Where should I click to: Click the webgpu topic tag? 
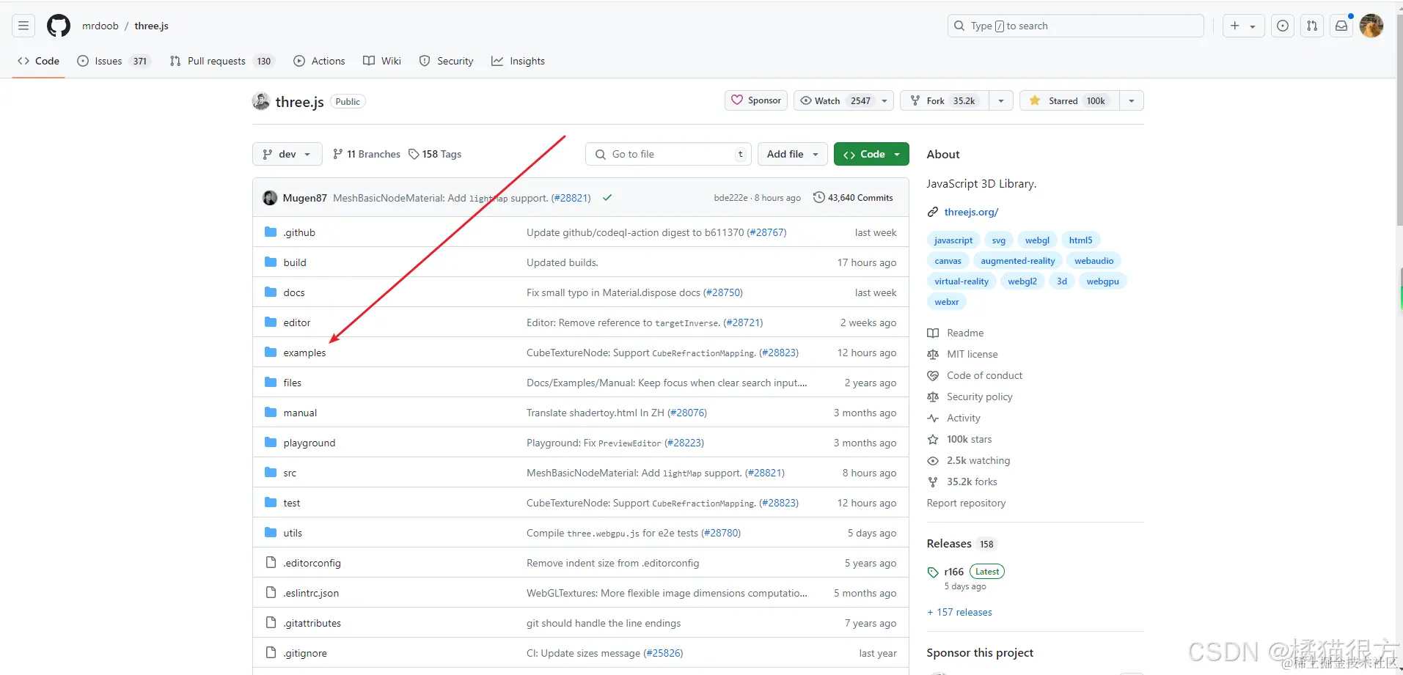pos(1102,281)
